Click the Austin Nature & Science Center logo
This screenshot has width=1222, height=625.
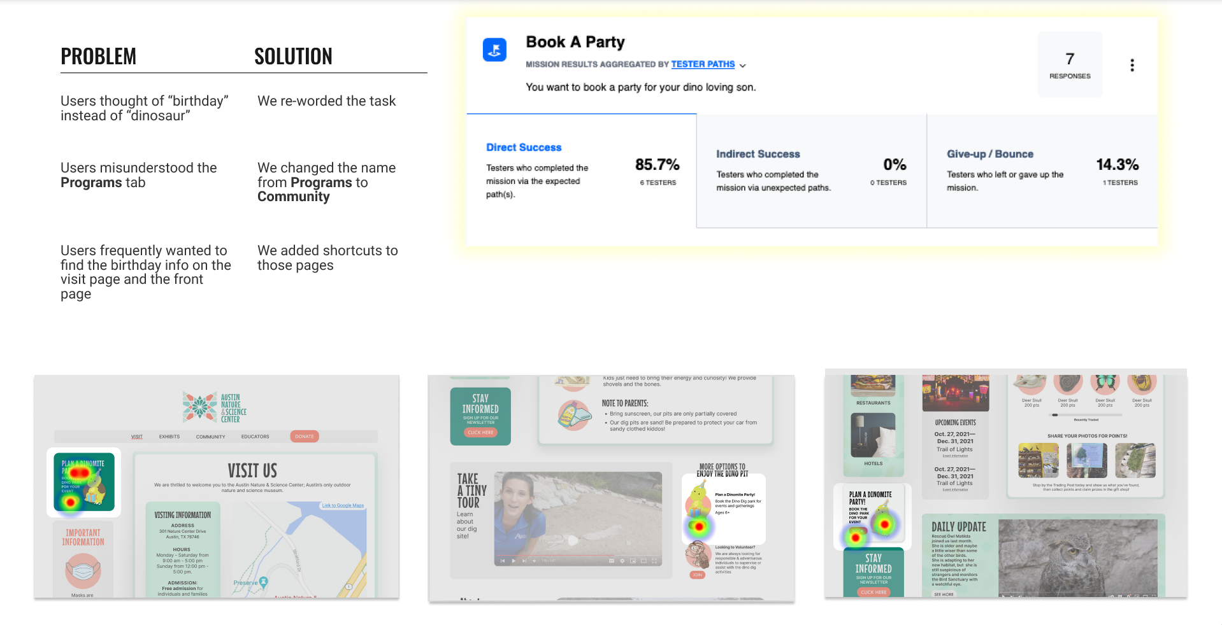pyautogui.click(x=214, y=407)
